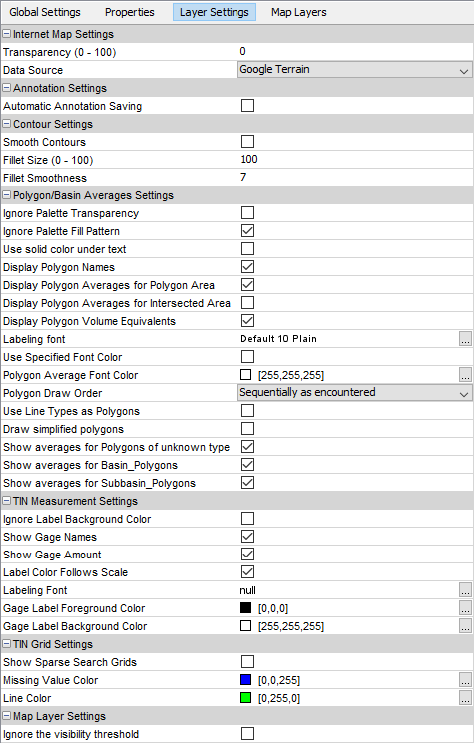Click the Fillet Smoothness value field
The height and width of the screenshot is (743, 474).
coord(354,178)
